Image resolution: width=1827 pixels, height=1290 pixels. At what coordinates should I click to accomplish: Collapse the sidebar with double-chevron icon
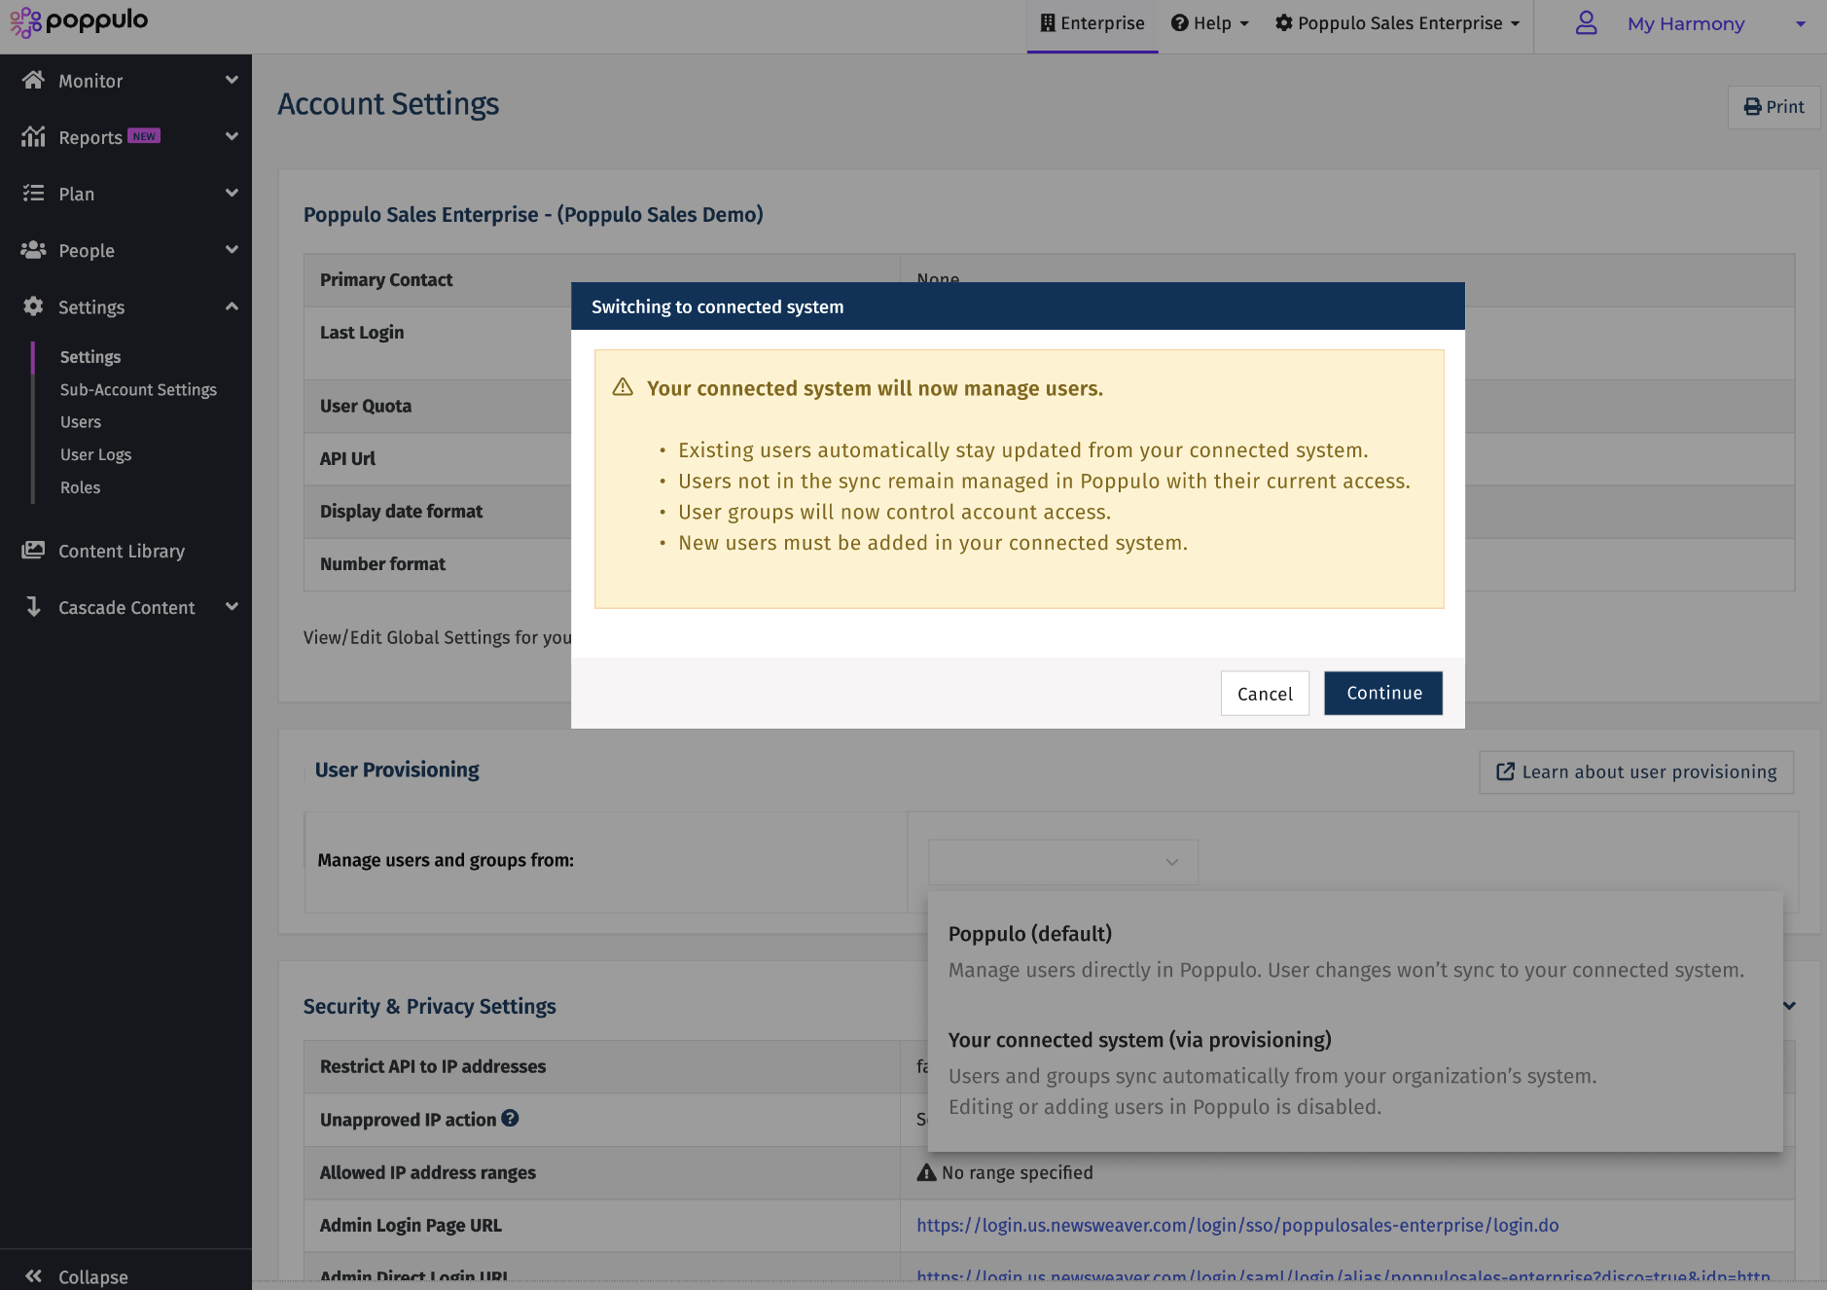pos(33,1276)
